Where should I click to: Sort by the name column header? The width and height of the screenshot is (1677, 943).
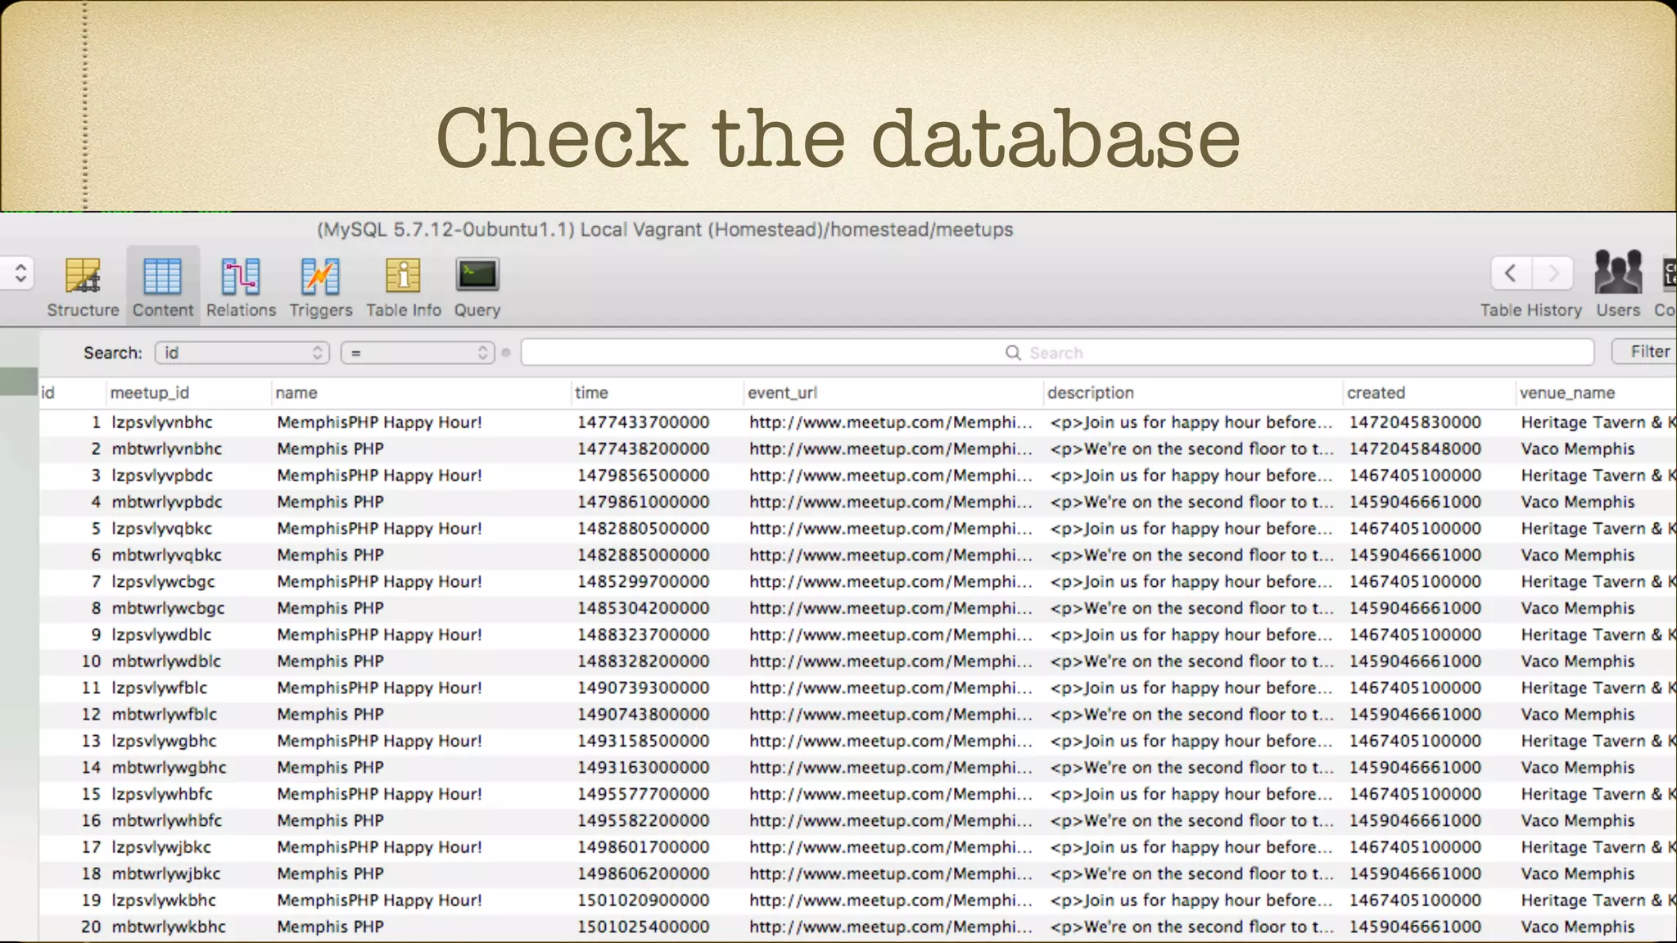(421, 393)
